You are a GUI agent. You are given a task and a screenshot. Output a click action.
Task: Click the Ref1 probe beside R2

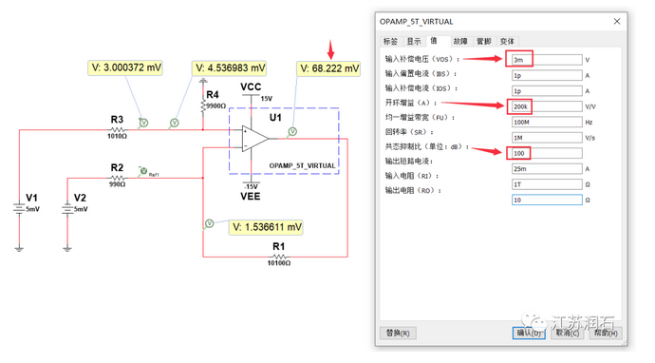143,171
